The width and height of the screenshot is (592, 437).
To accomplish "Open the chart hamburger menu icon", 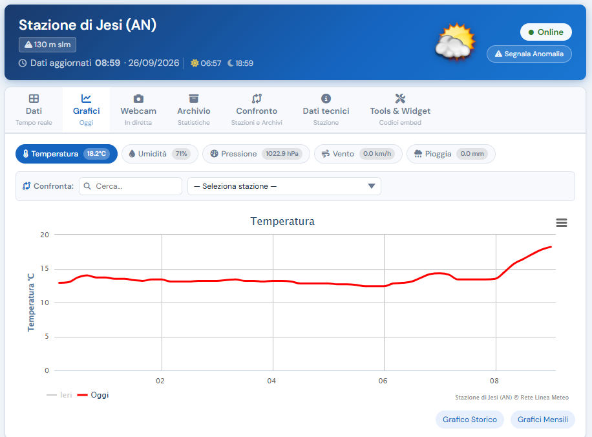I will tap(562, 222).
